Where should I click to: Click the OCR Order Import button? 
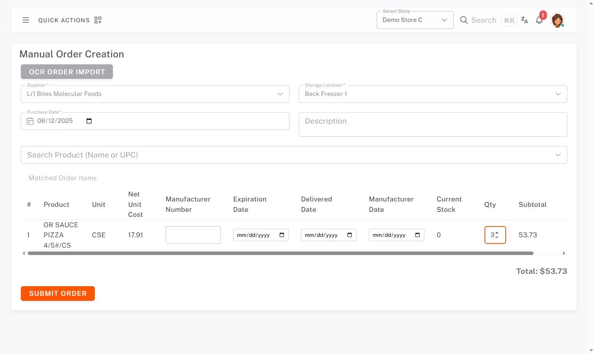pos(67,72)
